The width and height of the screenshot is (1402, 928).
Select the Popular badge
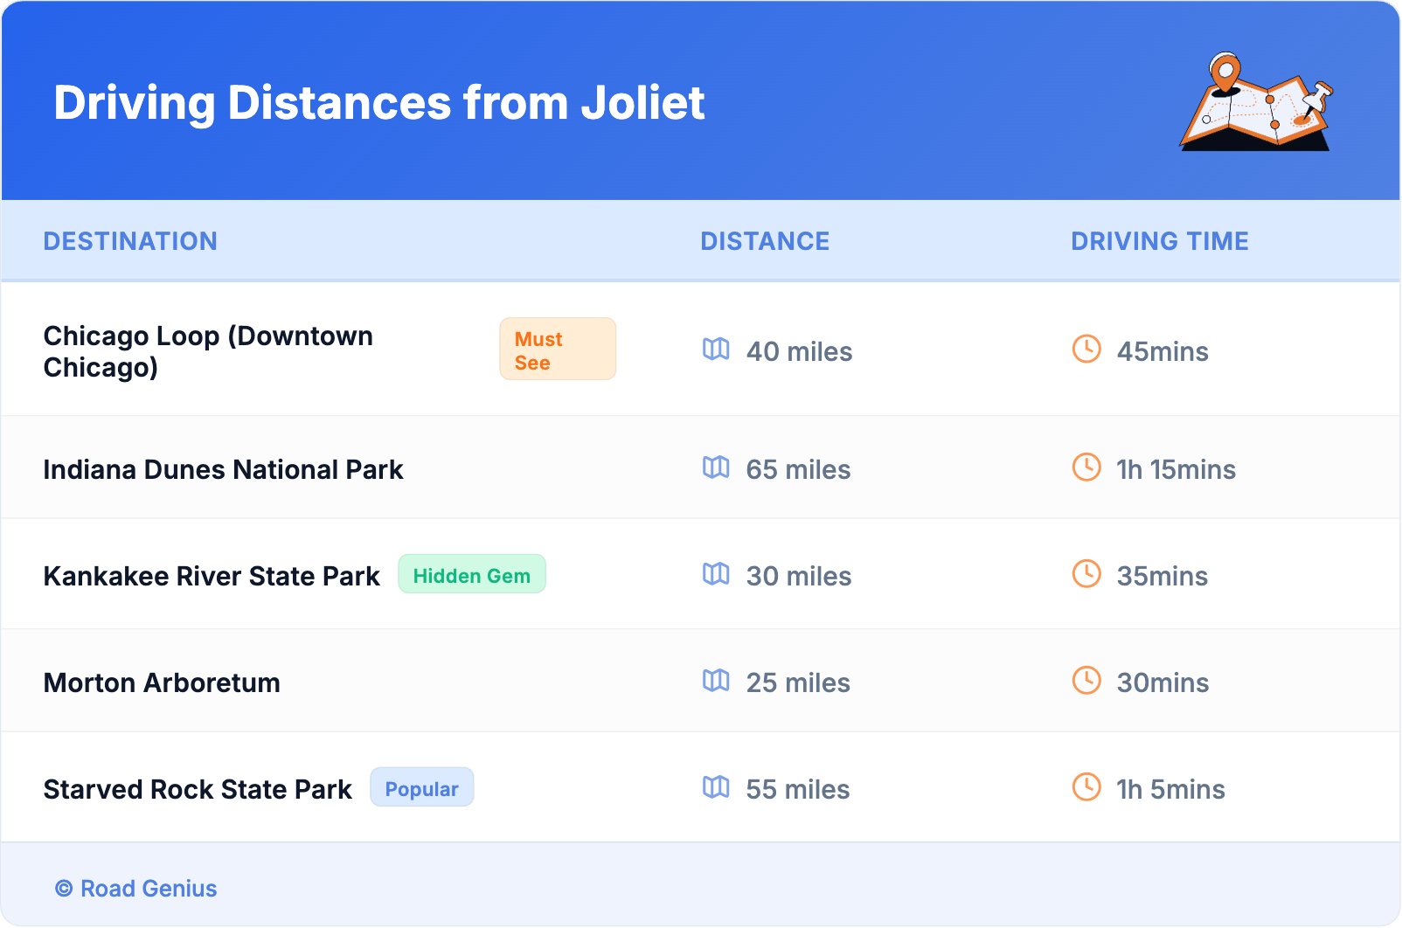point(421,788)
